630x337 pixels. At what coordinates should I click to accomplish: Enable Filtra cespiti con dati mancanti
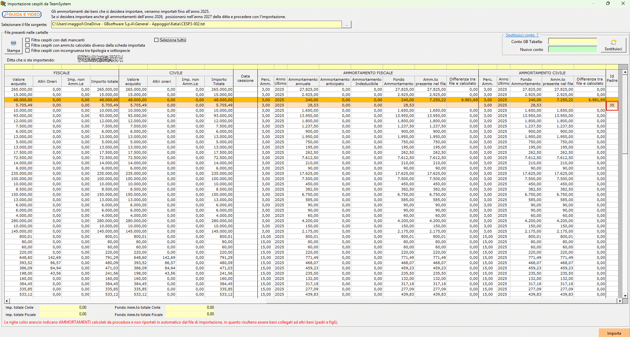click(28, 40)
